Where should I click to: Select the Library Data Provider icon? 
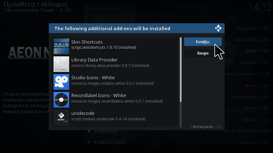[x=61, y=64]
